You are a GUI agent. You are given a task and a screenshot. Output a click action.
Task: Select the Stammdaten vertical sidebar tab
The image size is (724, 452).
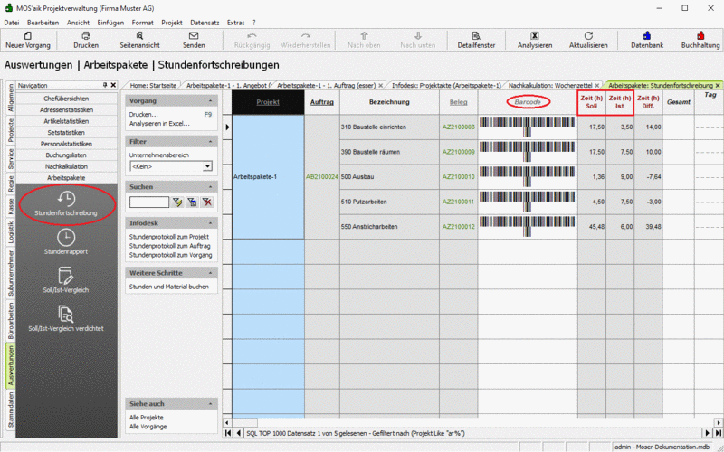point(11,410)
